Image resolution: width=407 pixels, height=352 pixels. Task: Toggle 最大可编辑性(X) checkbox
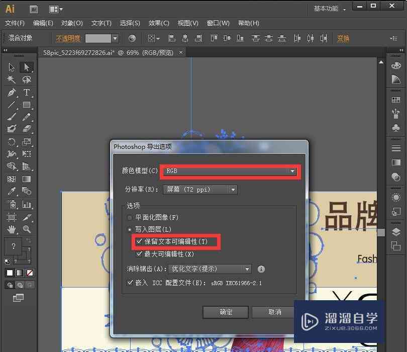pyautogui.click(x=139, y=254)
